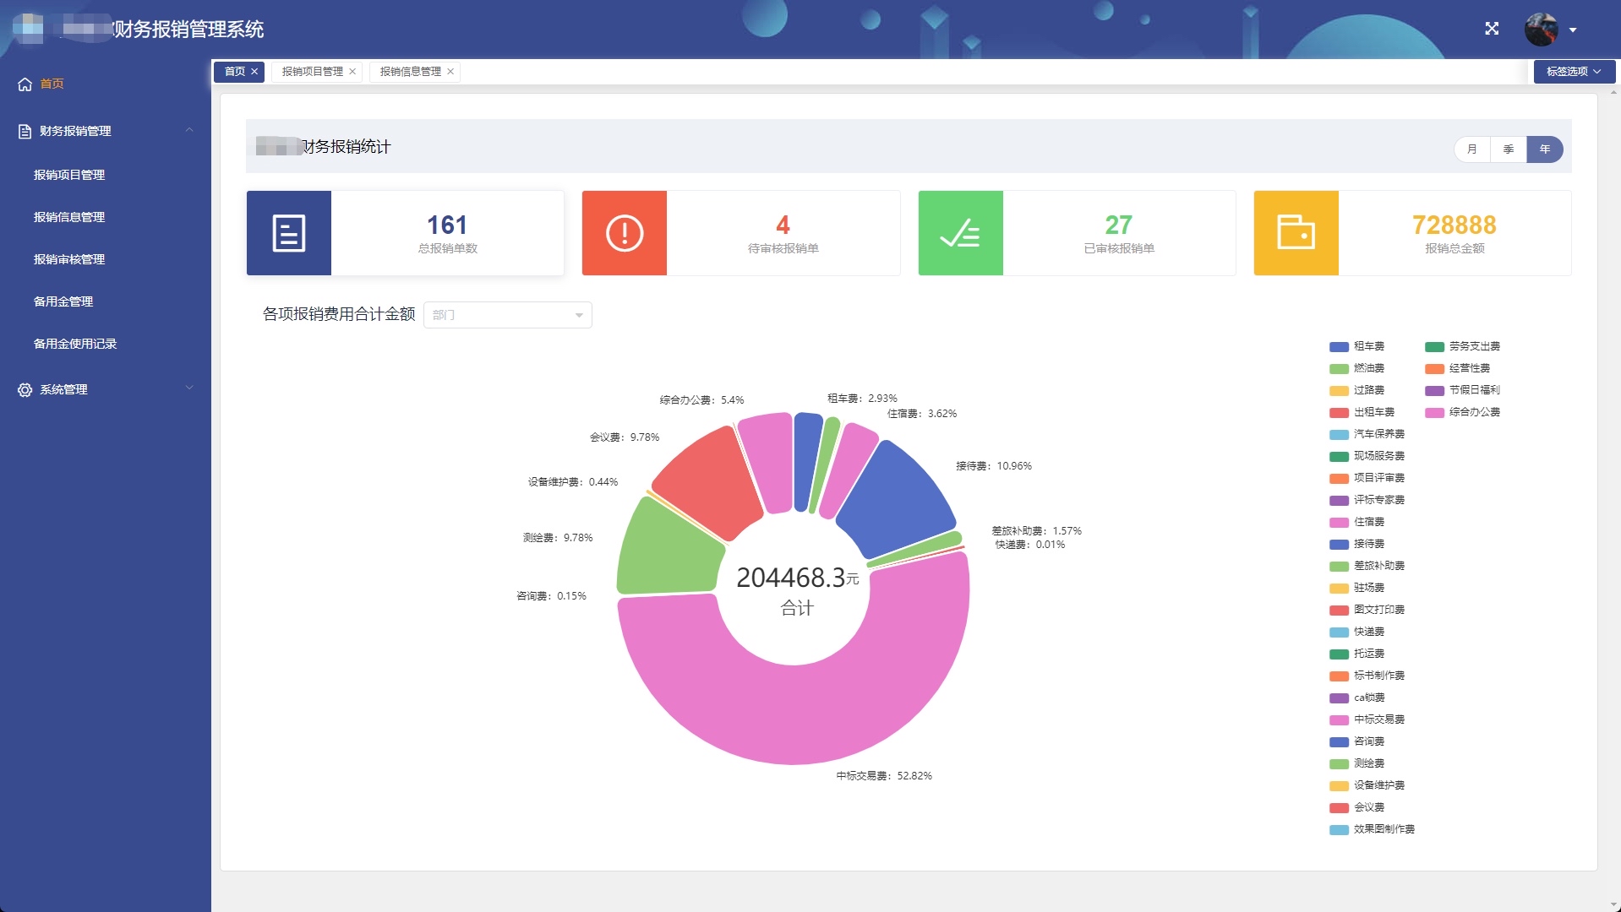
Task: Click the 财务报销管理 document icon
Action: pyautogui.click(x=25, y=131)
